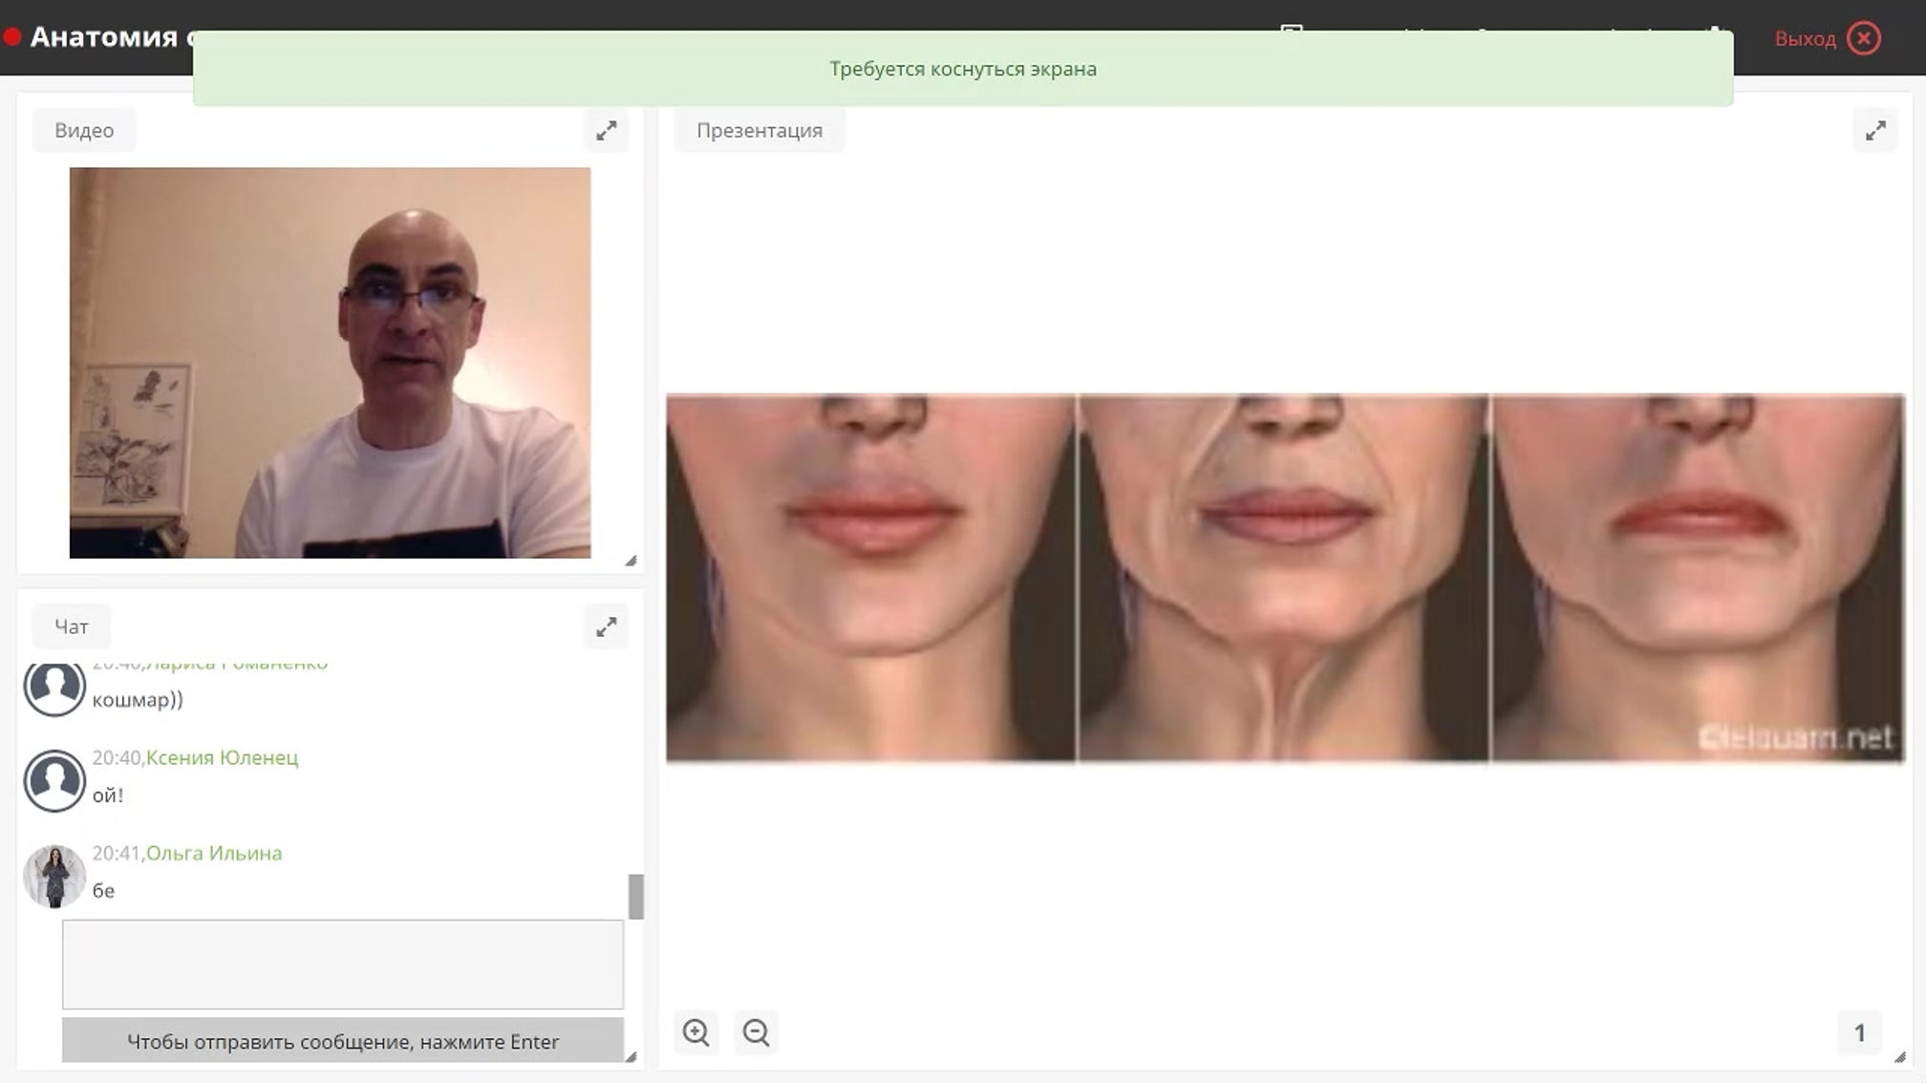This screenshot has width=1926, height=1083.
Task: Open Ольга Ильина profile name
Action: [x=214, y=853]
